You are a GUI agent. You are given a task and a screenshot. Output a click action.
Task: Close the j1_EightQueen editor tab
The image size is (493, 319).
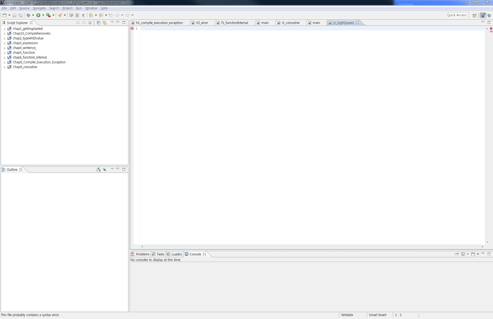(357, 23)
